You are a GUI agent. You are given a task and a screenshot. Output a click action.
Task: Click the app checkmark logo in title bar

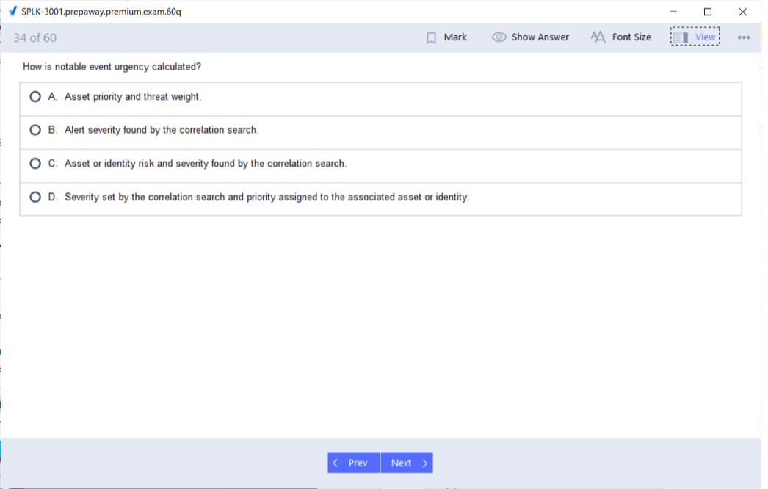(x=12, y=12)
